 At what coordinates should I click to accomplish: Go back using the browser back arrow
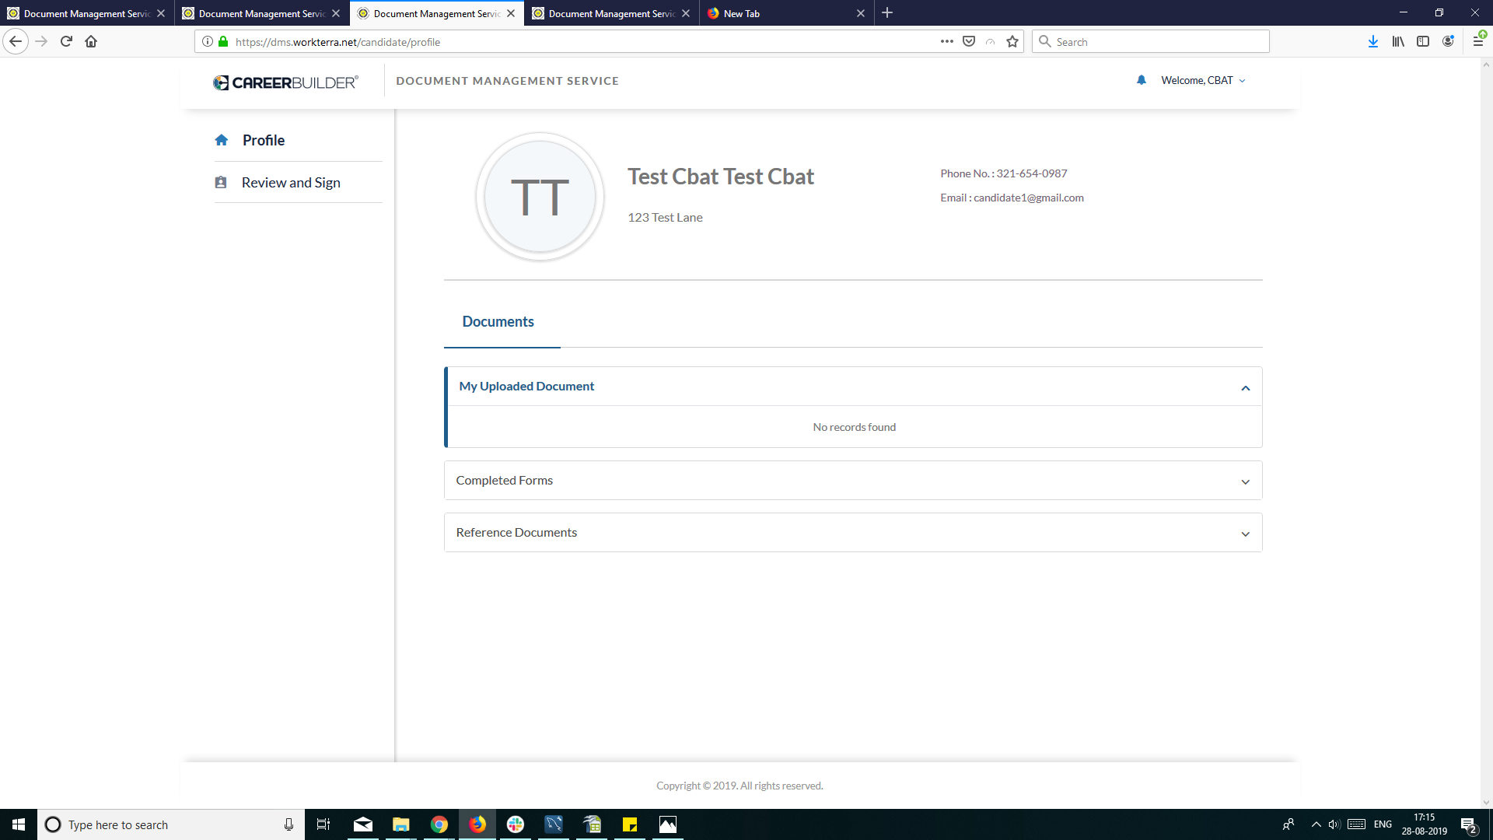click(16, 41)
